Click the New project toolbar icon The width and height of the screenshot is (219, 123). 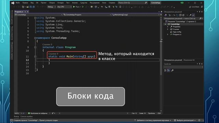point(23,7)
